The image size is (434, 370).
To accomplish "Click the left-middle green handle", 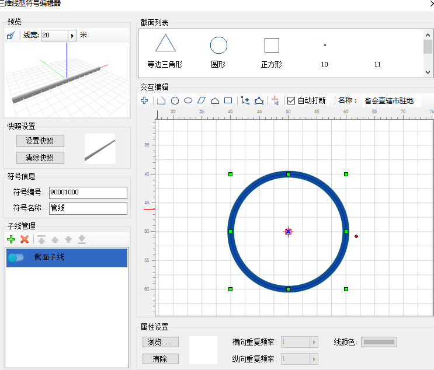I will [230, 232].
